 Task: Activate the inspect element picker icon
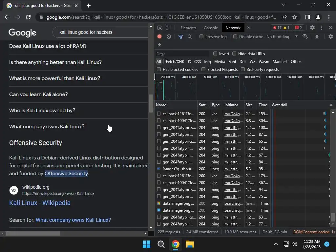pyautogui.click(x=159, y=28)
